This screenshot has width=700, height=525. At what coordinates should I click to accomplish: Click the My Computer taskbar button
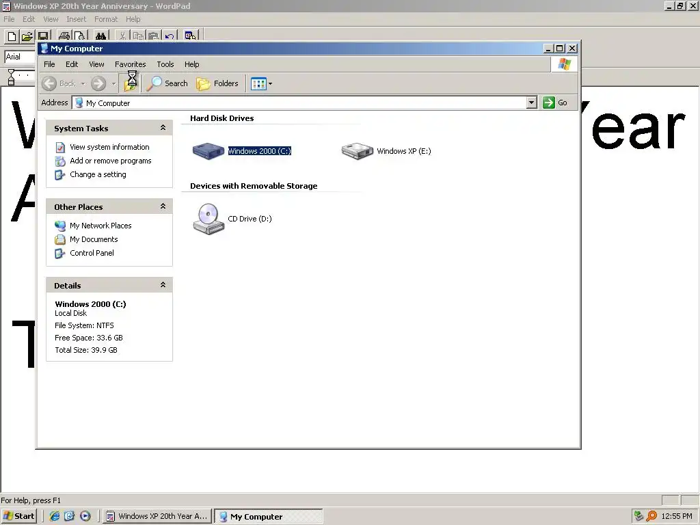[269, 517]
